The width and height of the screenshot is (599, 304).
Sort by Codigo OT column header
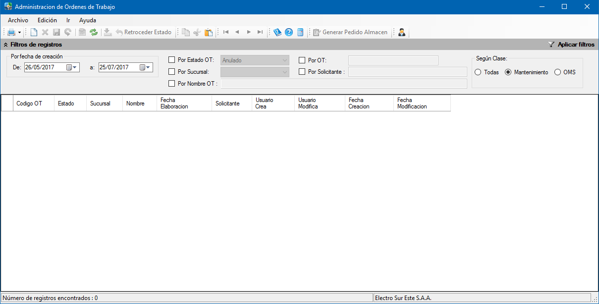pyautogui.click(x=34, y=103)
